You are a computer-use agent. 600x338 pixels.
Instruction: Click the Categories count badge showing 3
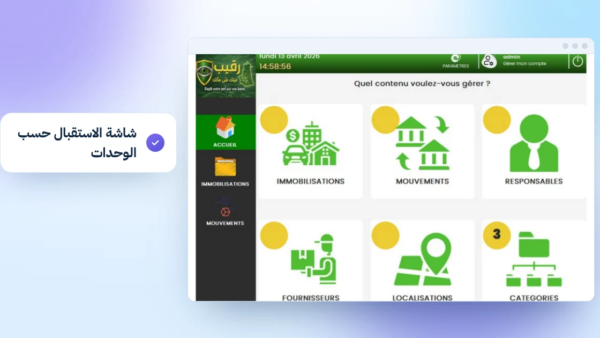point(497,235)
